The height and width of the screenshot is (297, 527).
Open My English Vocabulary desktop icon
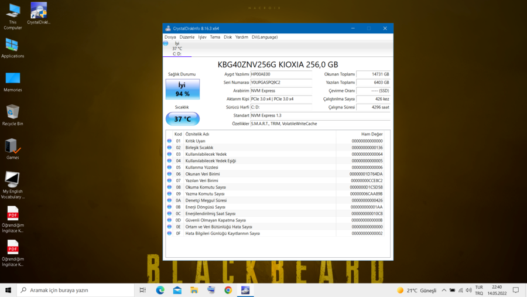pos(13,185)
